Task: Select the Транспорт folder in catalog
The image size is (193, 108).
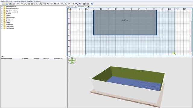Action: point(10,26)
